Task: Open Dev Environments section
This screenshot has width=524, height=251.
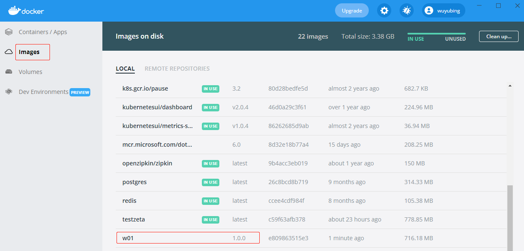Action: pos(43,92)
